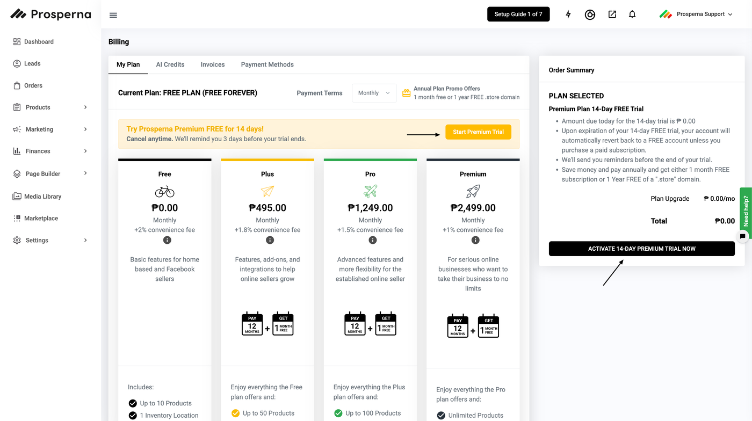This screenshot has height=421, width=752.
Task: Open the notifications bell
Action: click(x=632, y=14)
